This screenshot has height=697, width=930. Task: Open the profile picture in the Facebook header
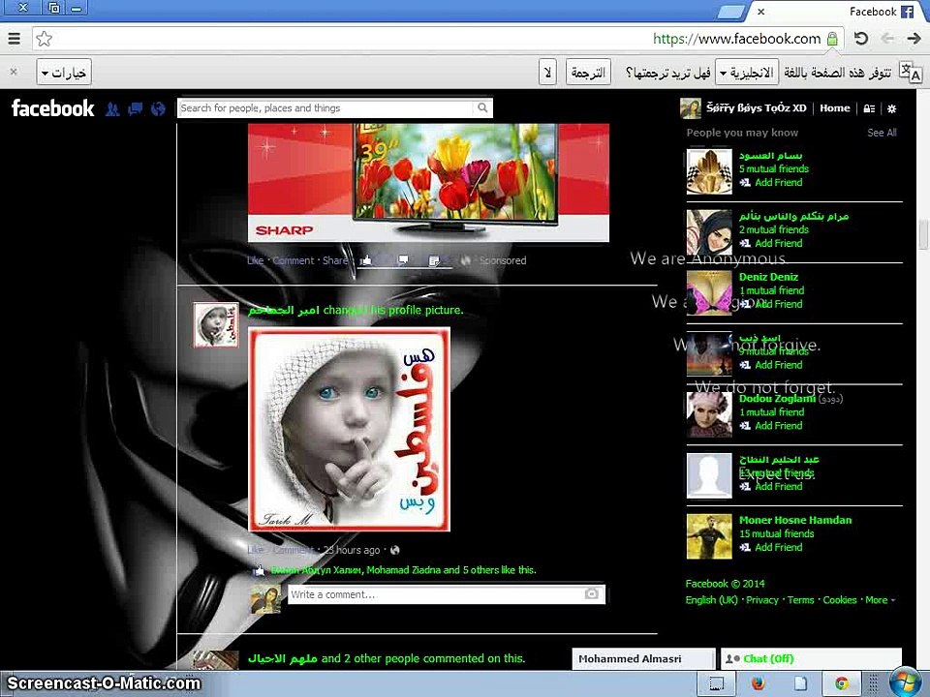[691, 107]
